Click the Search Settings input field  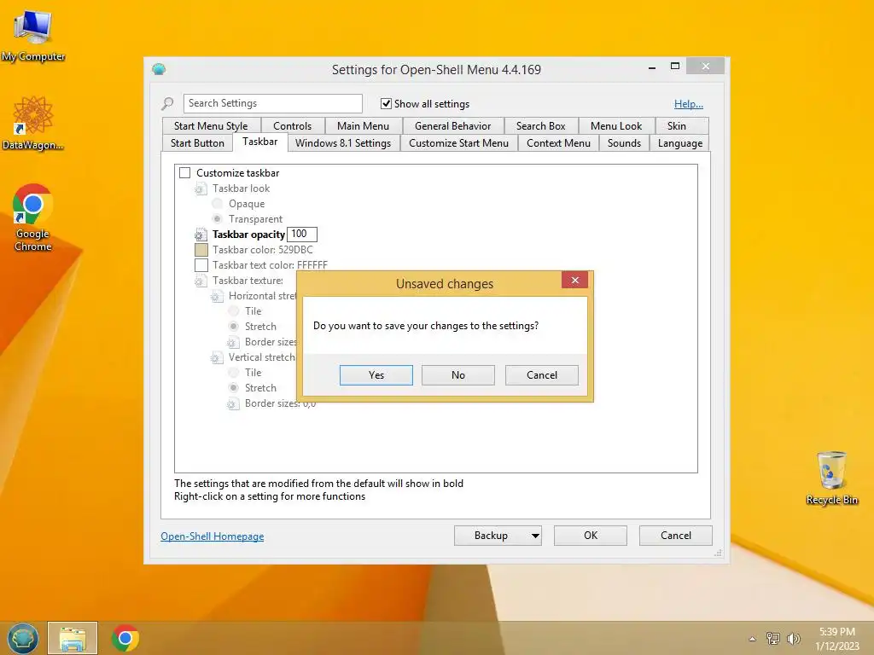272,103
